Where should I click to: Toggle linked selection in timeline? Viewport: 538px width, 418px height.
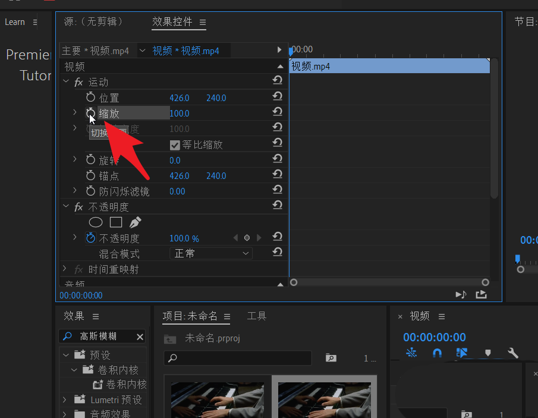pos(462,353)
